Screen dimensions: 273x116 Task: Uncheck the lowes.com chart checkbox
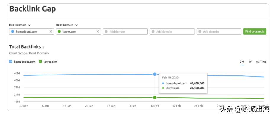point(41,62)
